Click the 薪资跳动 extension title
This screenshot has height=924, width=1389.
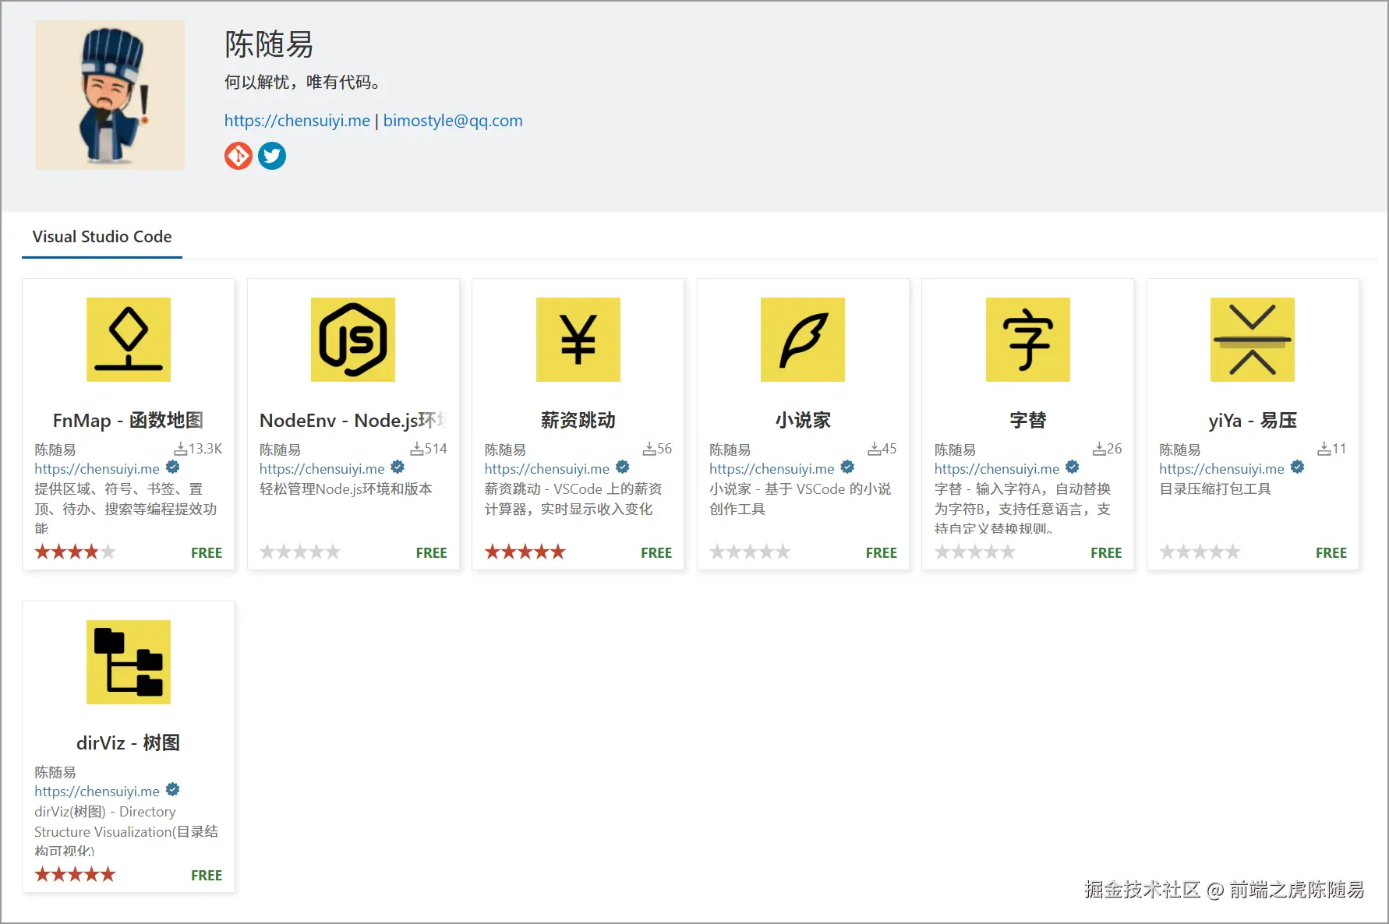[x=578, y=421]
